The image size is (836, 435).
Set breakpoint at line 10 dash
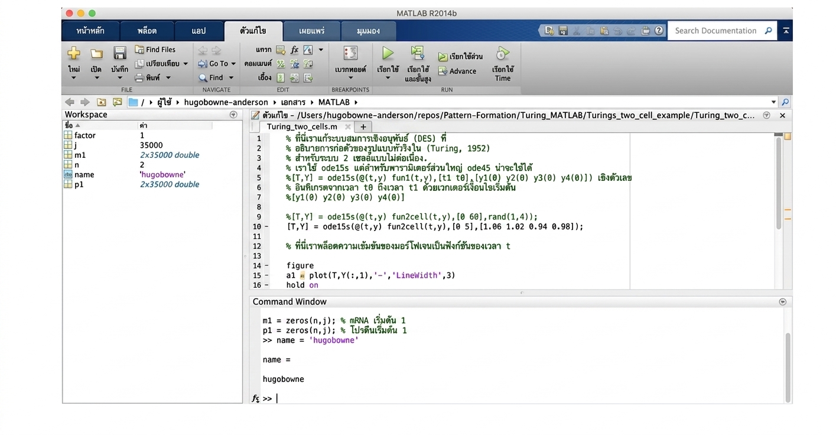266,226
